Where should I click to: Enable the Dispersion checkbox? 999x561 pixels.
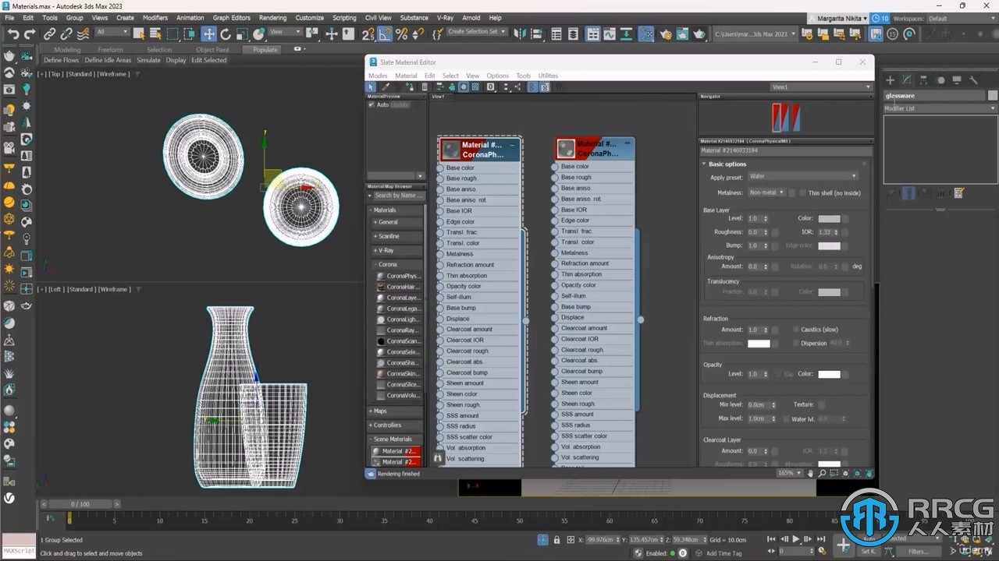point(795,343)
